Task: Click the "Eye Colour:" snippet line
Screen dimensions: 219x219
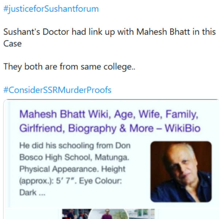Action: pos(106,181)
